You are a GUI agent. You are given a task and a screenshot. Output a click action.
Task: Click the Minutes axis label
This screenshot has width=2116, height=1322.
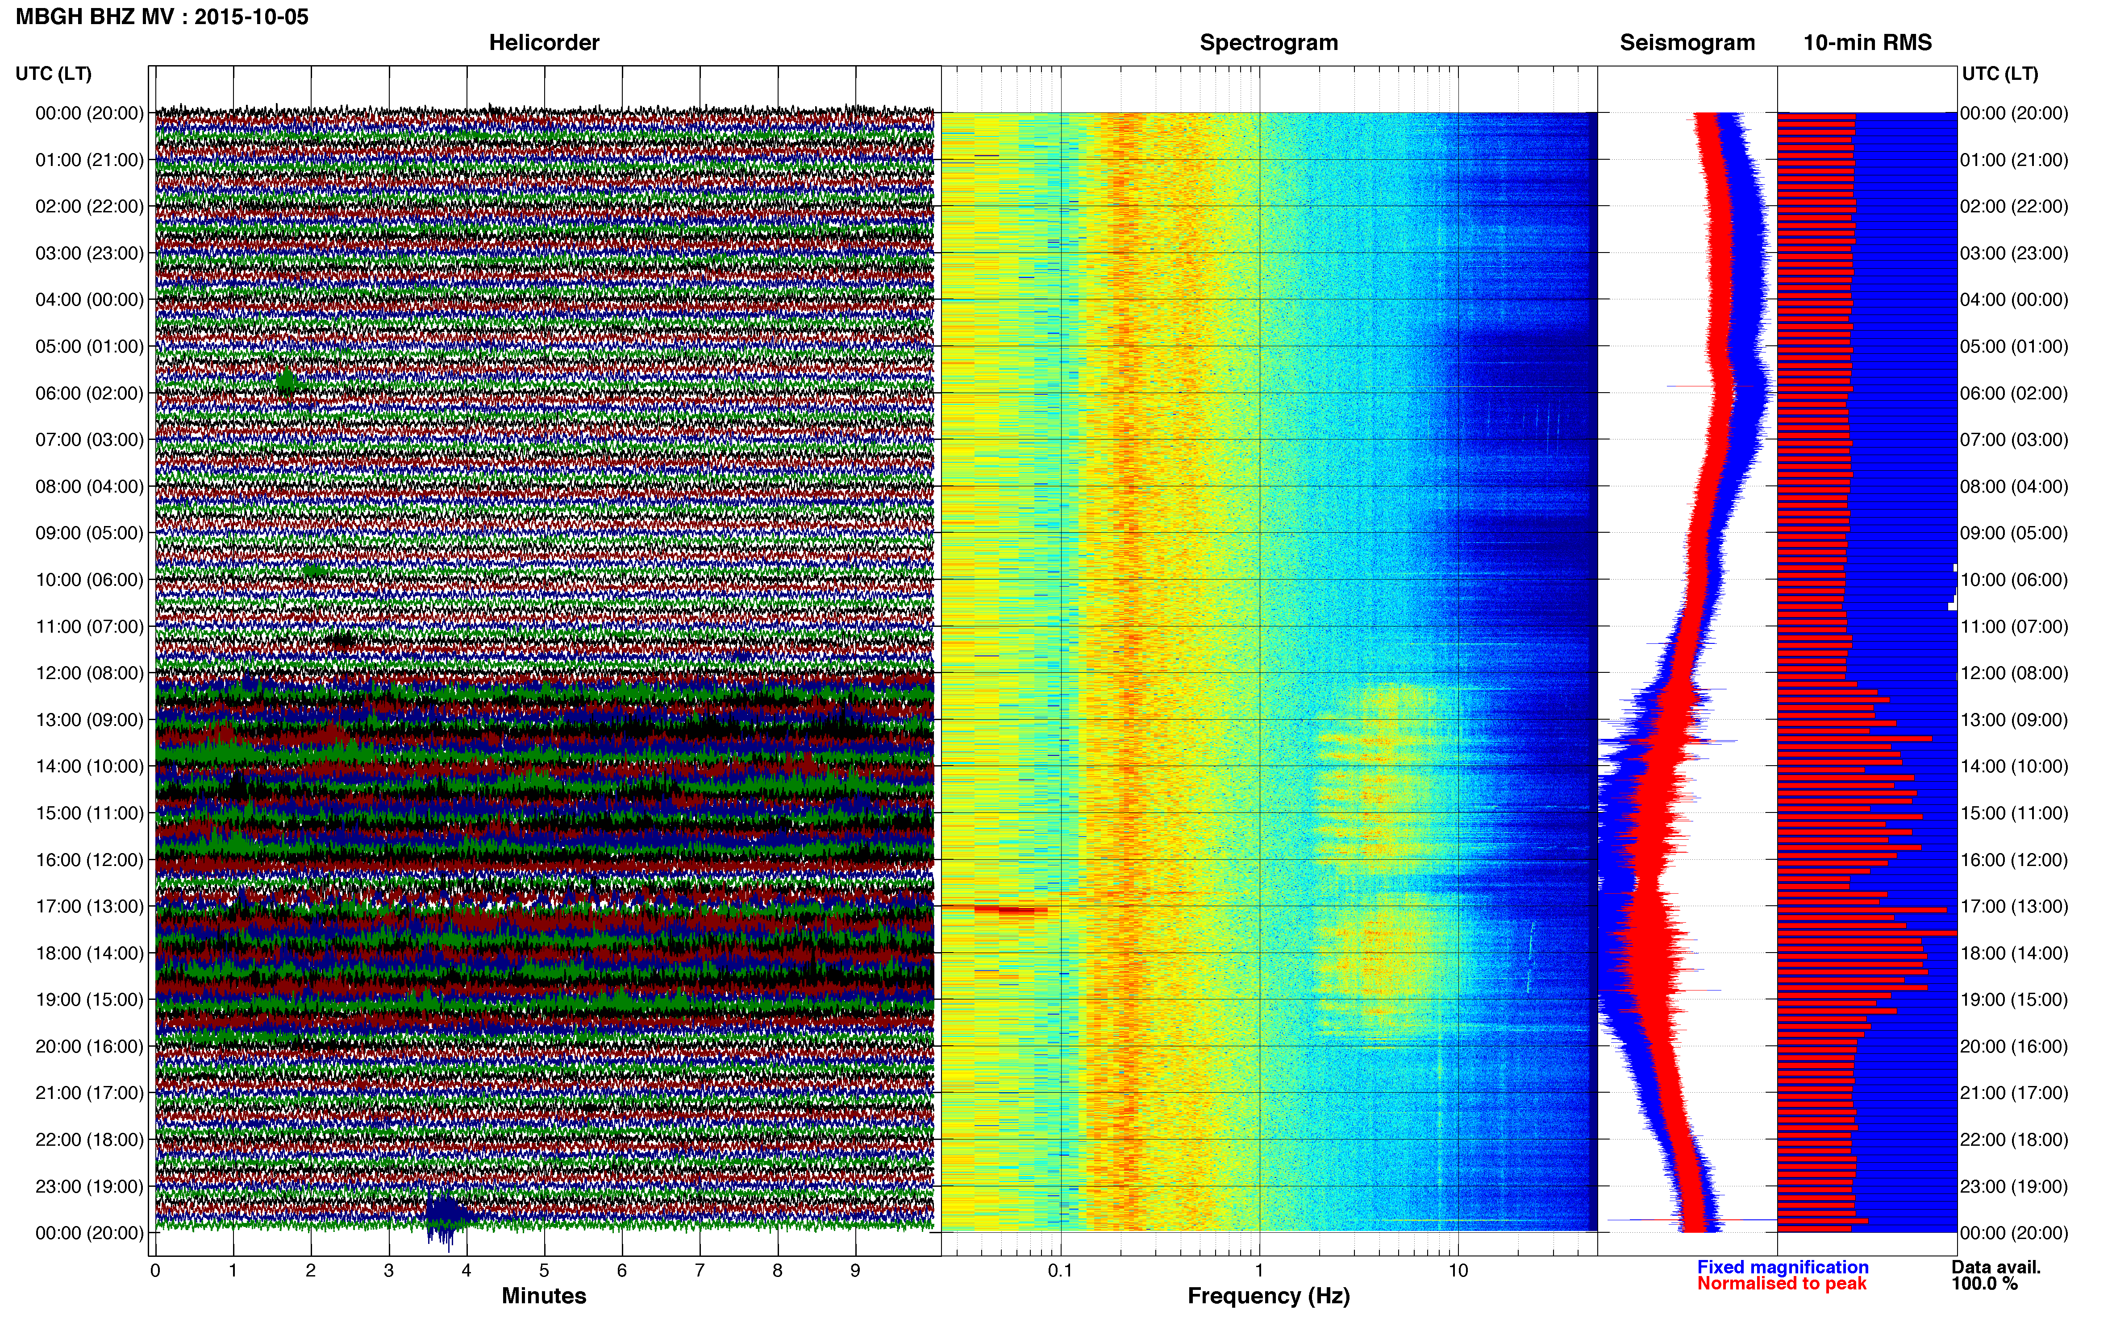[x=543, y=1296]
